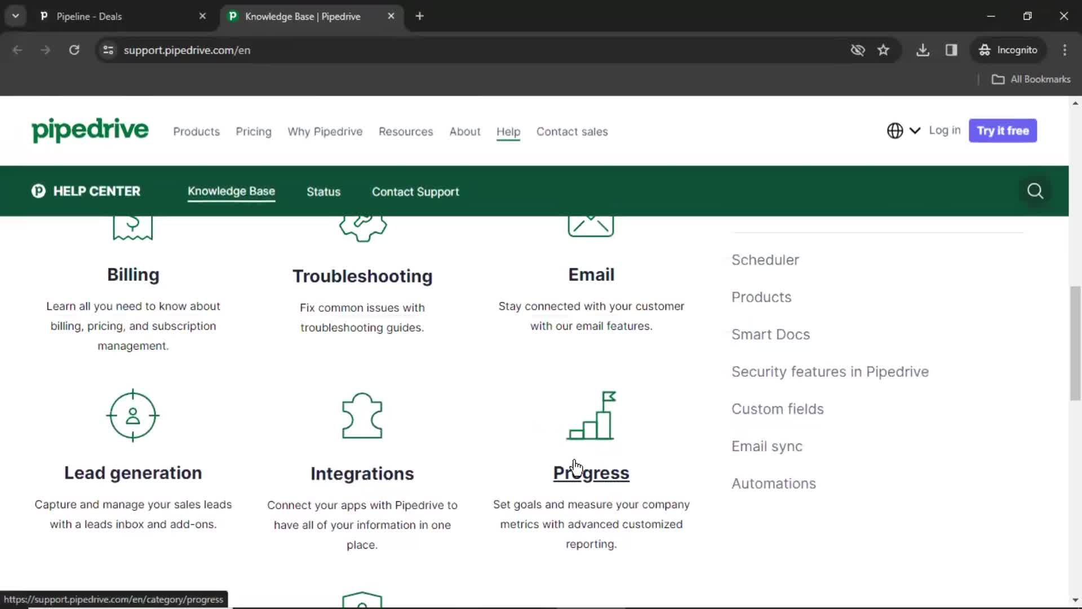Open the browser downloads icon
The height and width of the screenshot is (609, 1082).
[923, 50]
